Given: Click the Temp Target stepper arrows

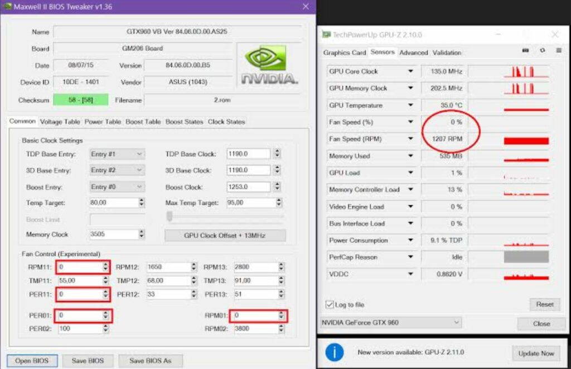Looking at the screenshot, I should [142, 203].
